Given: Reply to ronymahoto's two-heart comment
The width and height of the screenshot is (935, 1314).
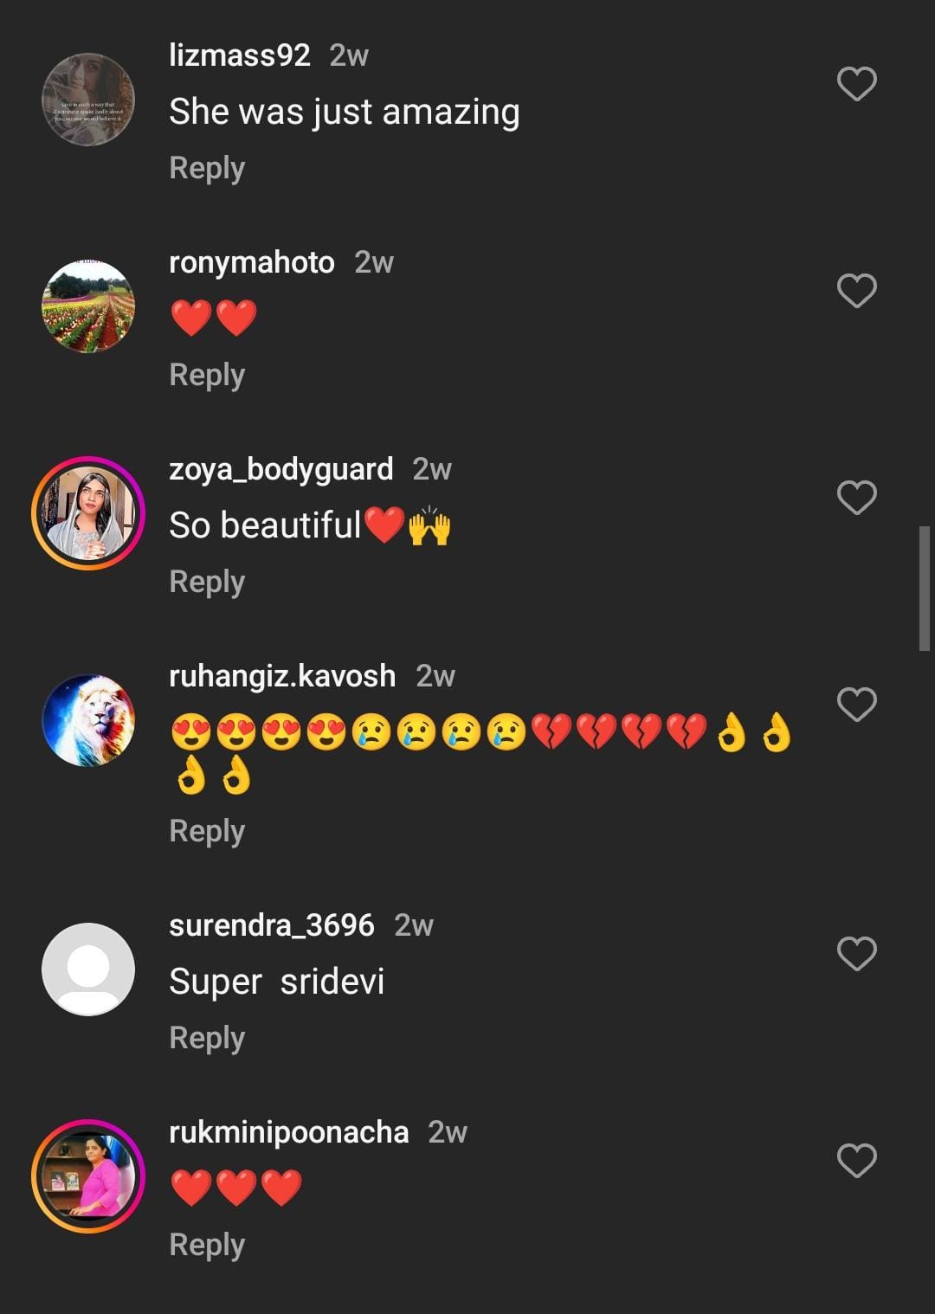Looking at the screenshot, I should [x=207, y=375].
